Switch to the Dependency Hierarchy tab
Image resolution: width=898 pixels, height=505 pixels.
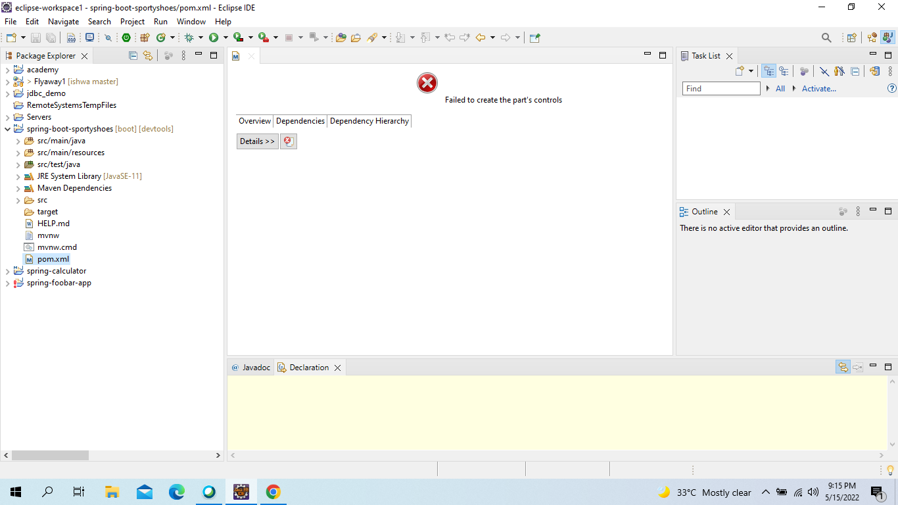pos(369,121)
